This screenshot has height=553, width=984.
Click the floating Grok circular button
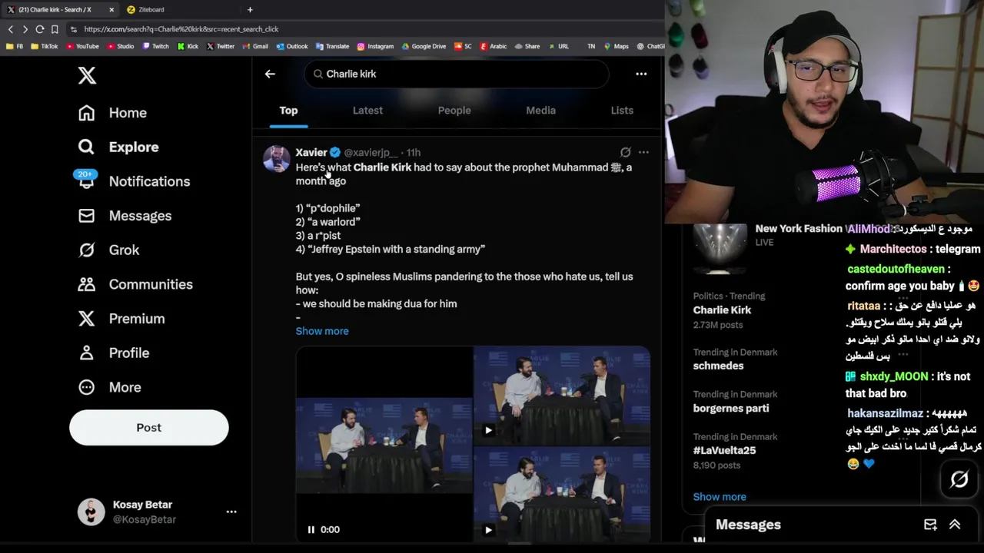(x=959, y=480)
